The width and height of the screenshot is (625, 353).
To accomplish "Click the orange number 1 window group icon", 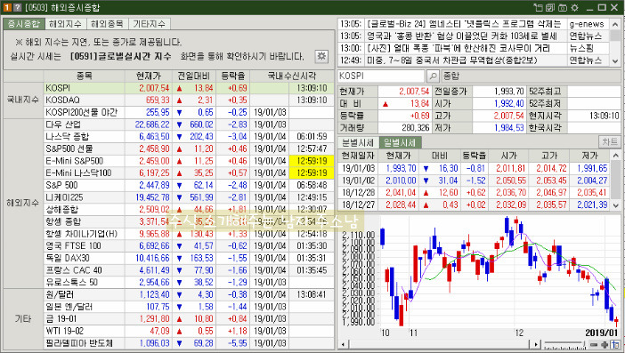I will 7,8.
